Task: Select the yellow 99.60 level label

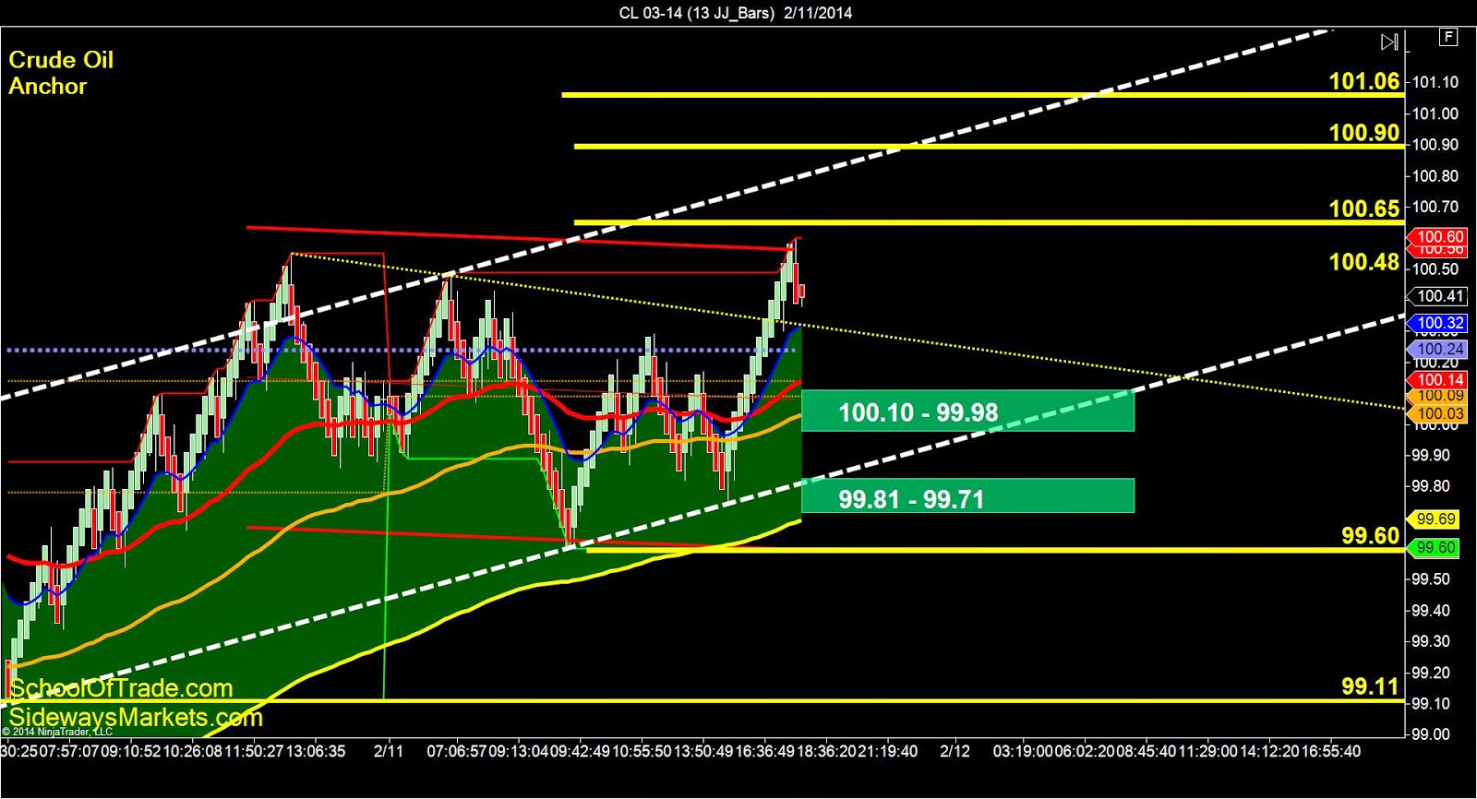Action: pos(1370,536)
